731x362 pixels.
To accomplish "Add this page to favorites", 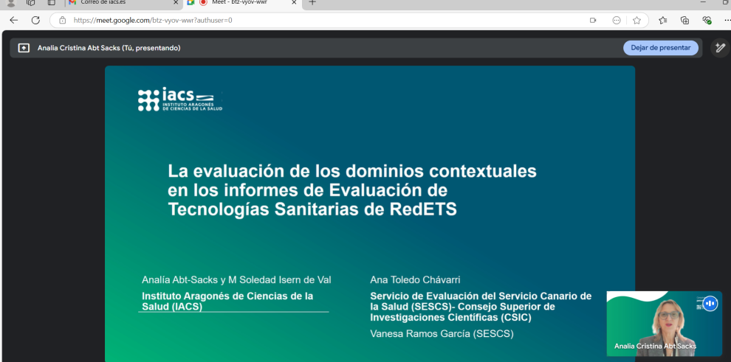I will click(x=636, y=20).
